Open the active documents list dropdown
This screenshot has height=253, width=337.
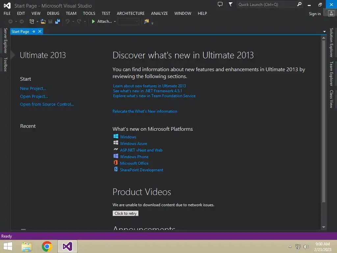point(324,32)
